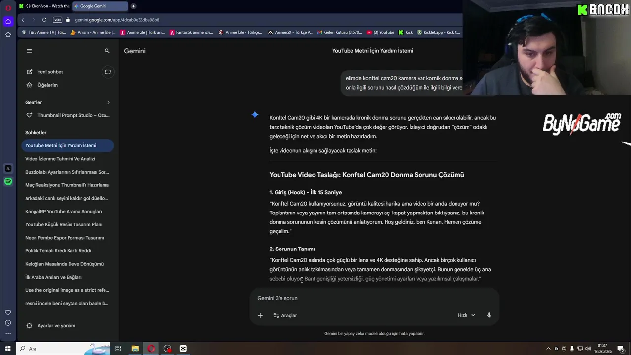Open Anizm bookmark
The width and height of the screenshot is (631, 355).
[x=93, y=32]
